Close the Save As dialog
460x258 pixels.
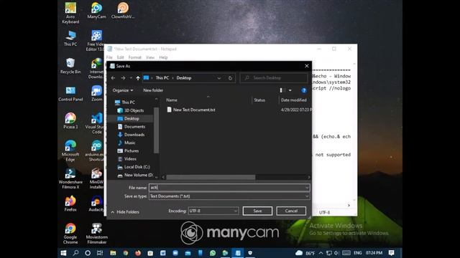307,66
